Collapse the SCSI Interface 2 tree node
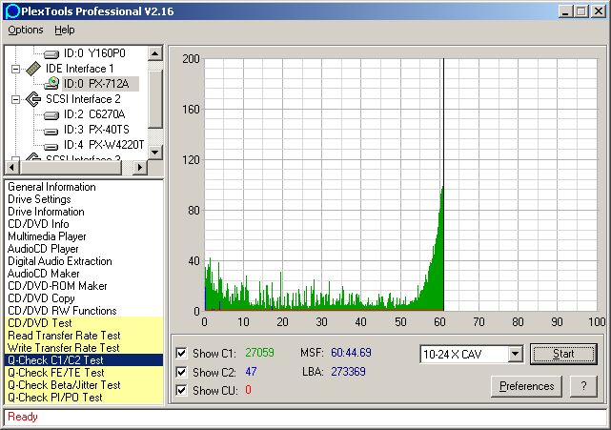This screenshot has height=430, width=611. pos(15,99)
